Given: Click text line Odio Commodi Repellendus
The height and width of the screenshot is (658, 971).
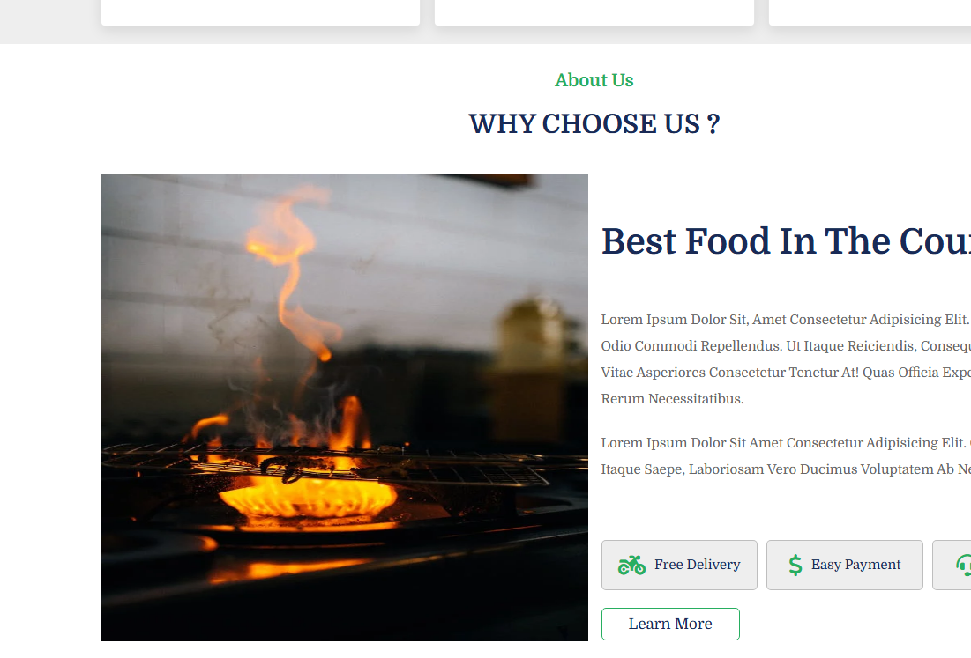Looking at the screenshot, I should pyautogui.click(x=786, y=345).
